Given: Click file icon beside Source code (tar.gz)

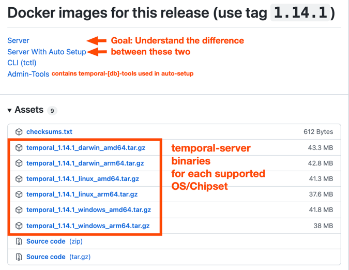Looking at the screenshot, I should click(x=19, y=257).
